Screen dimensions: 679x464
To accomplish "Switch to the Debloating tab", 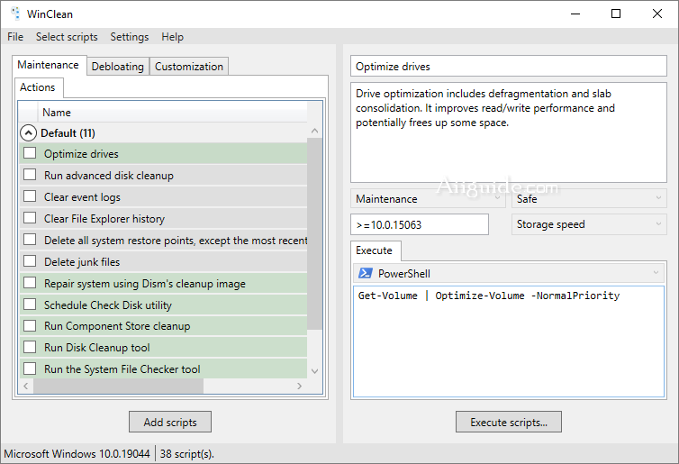I will (x=118, y=67).
